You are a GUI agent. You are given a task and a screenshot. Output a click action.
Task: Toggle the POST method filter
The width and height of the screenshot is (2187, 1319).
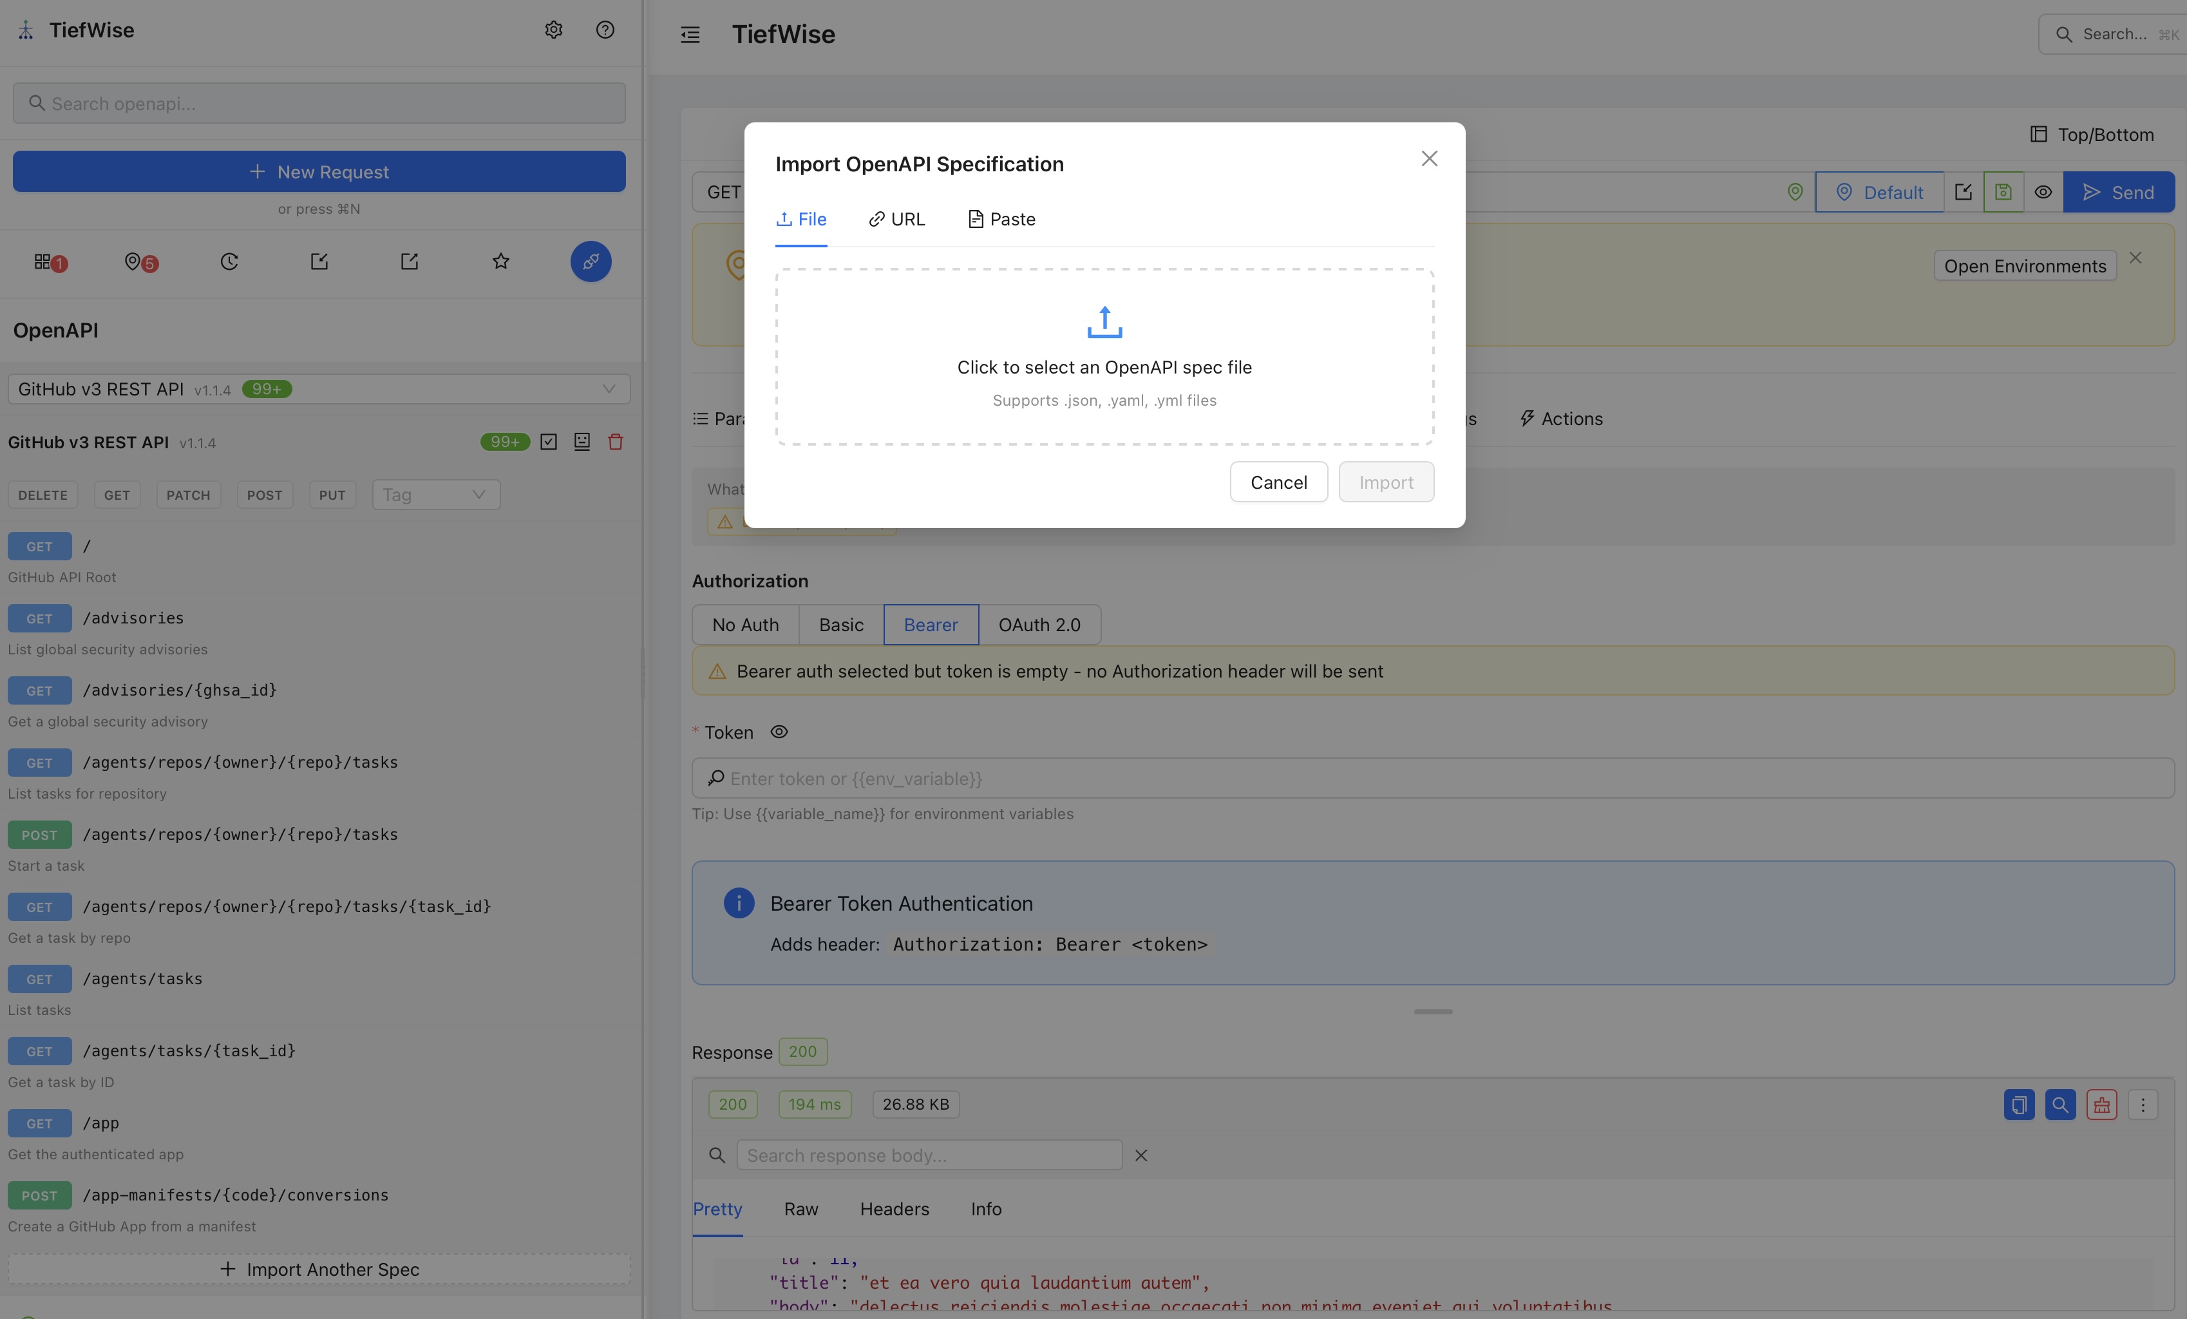tap(265, 495)
